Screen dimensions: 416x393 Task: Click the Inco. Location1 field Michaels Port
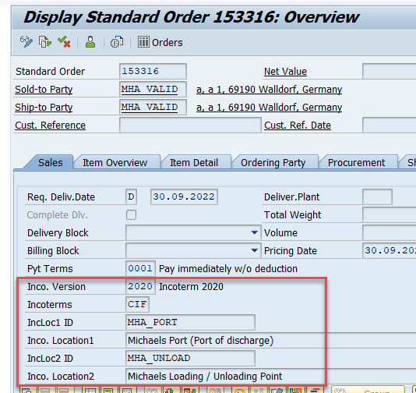tap(270, 341)
